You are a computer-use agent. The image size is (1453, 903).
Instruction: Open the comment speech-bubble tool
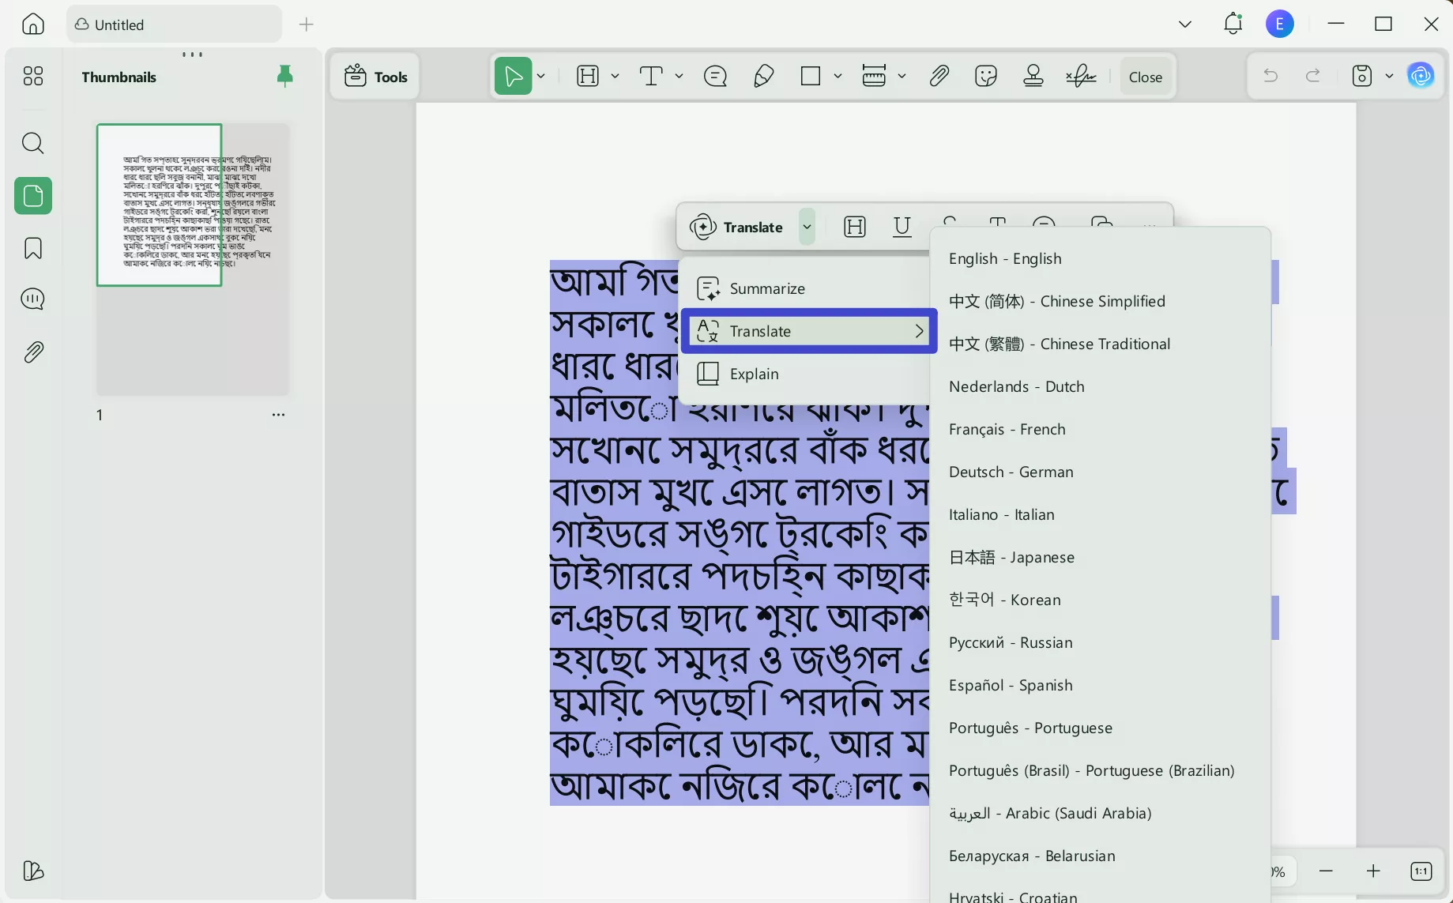click(714, 76)
